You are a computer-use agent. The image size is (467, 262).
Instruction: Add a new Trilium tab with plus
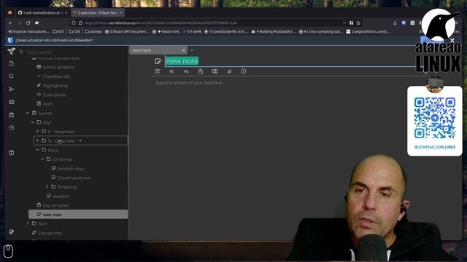(192, 50)
